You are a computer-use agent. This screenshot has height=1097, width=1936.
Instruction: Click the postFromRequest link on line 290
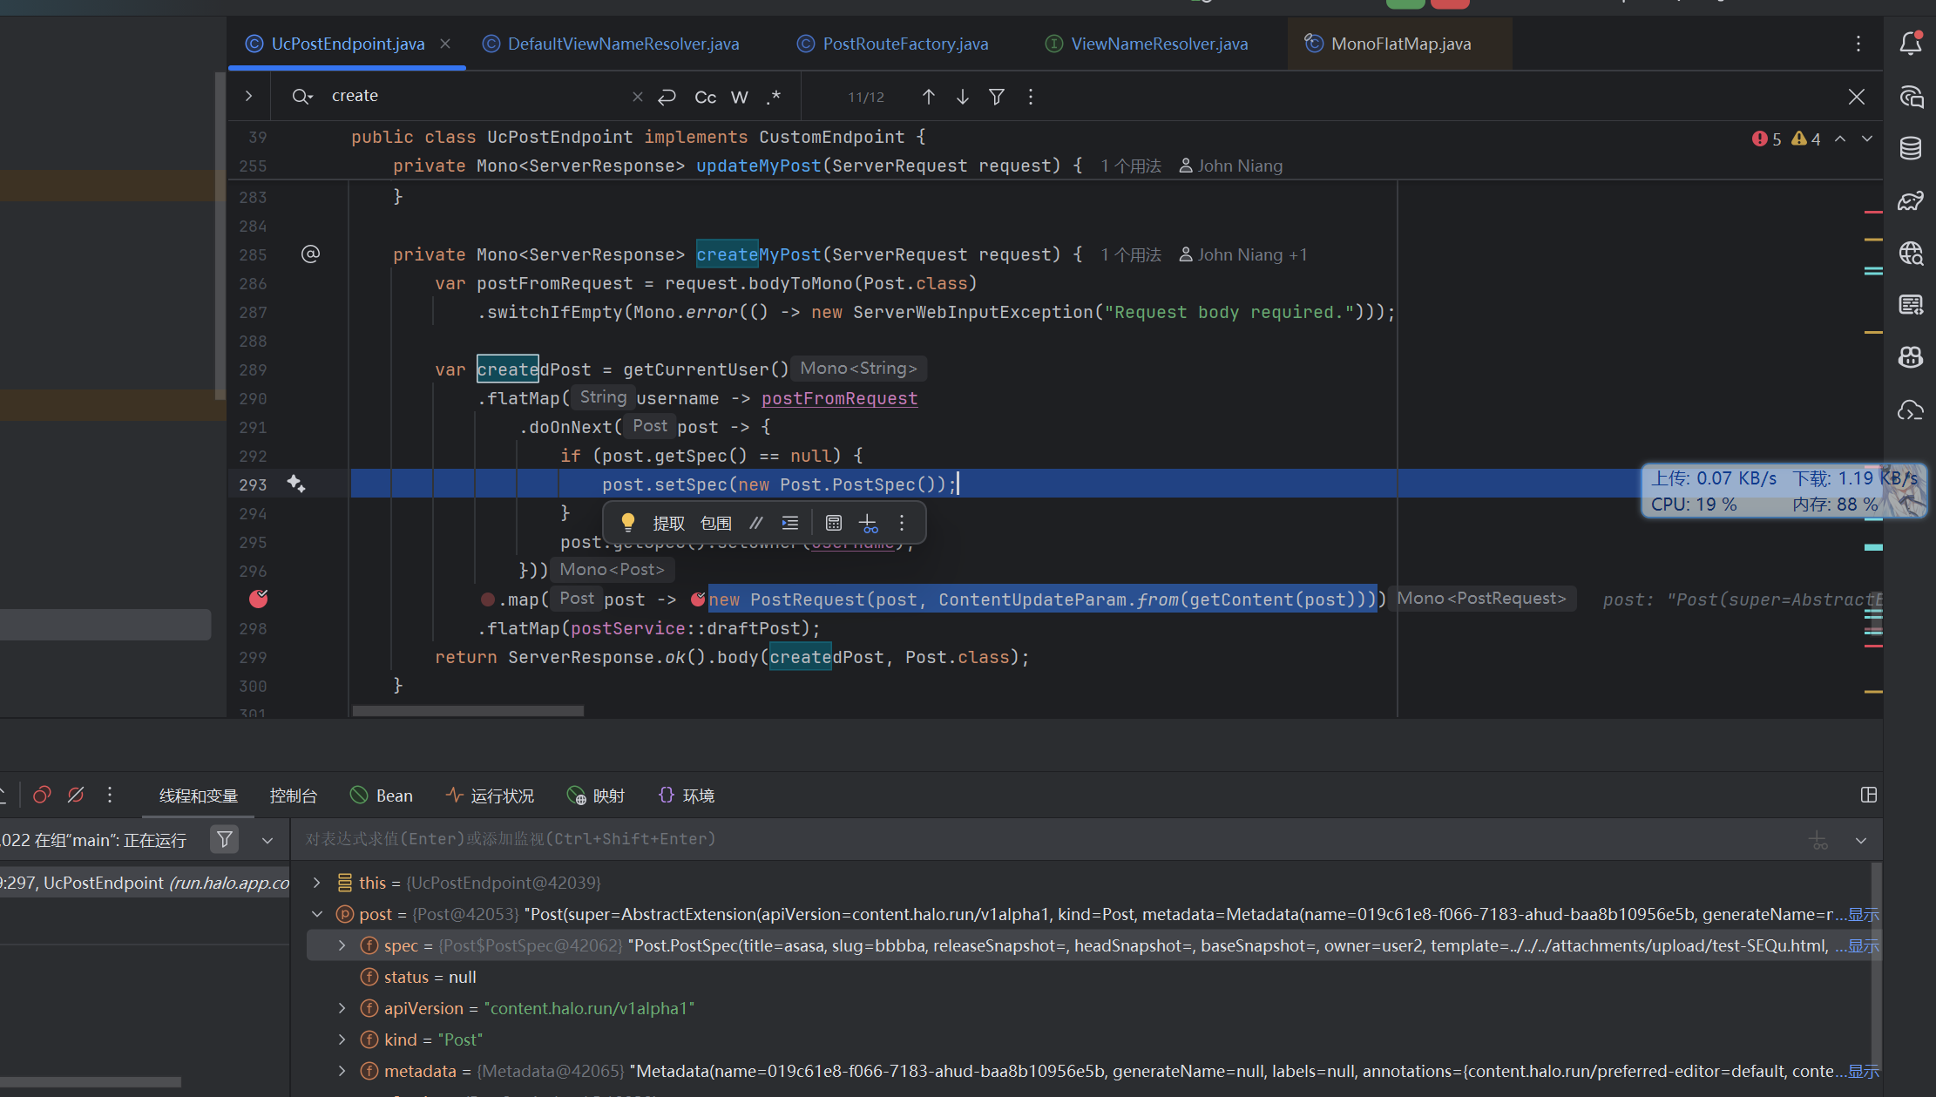[x=839, y=398]
